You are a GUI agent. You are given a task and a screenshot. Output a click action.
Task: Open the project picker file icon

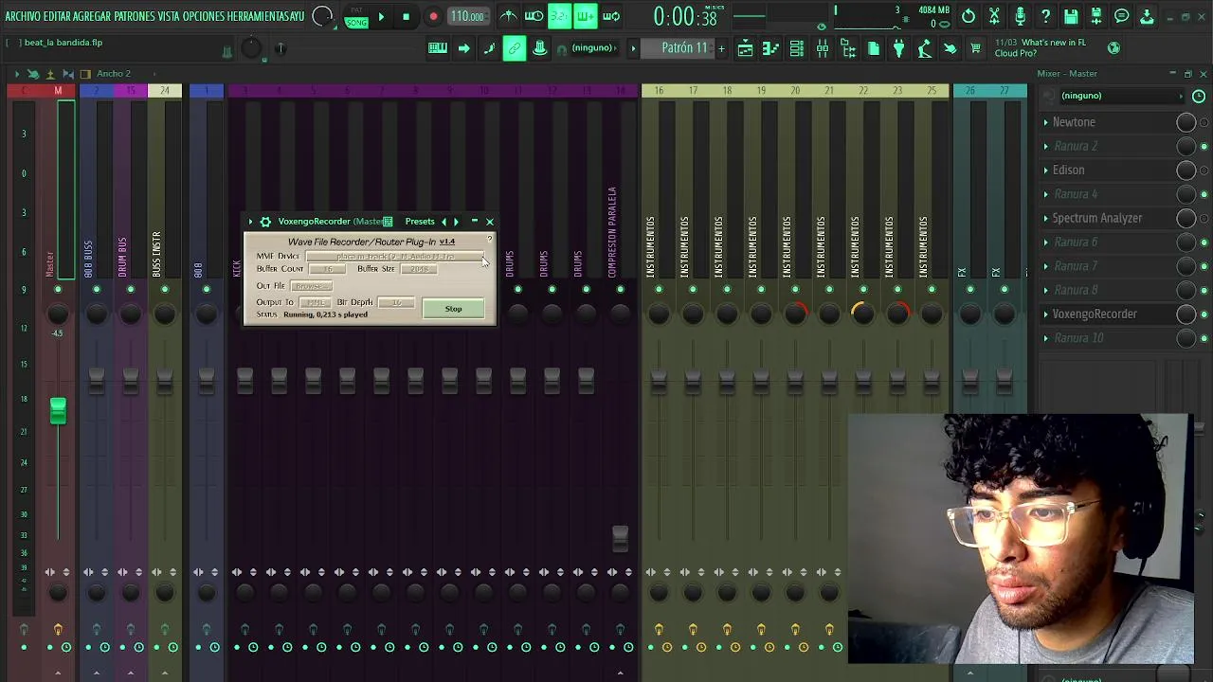[874, 48]
